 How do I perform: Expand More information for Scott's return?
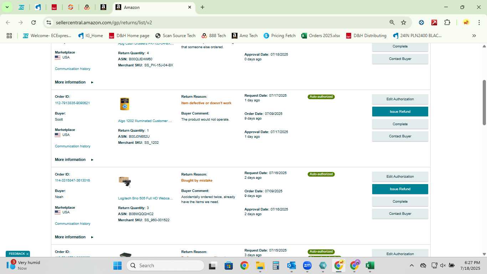click(74, 159)
